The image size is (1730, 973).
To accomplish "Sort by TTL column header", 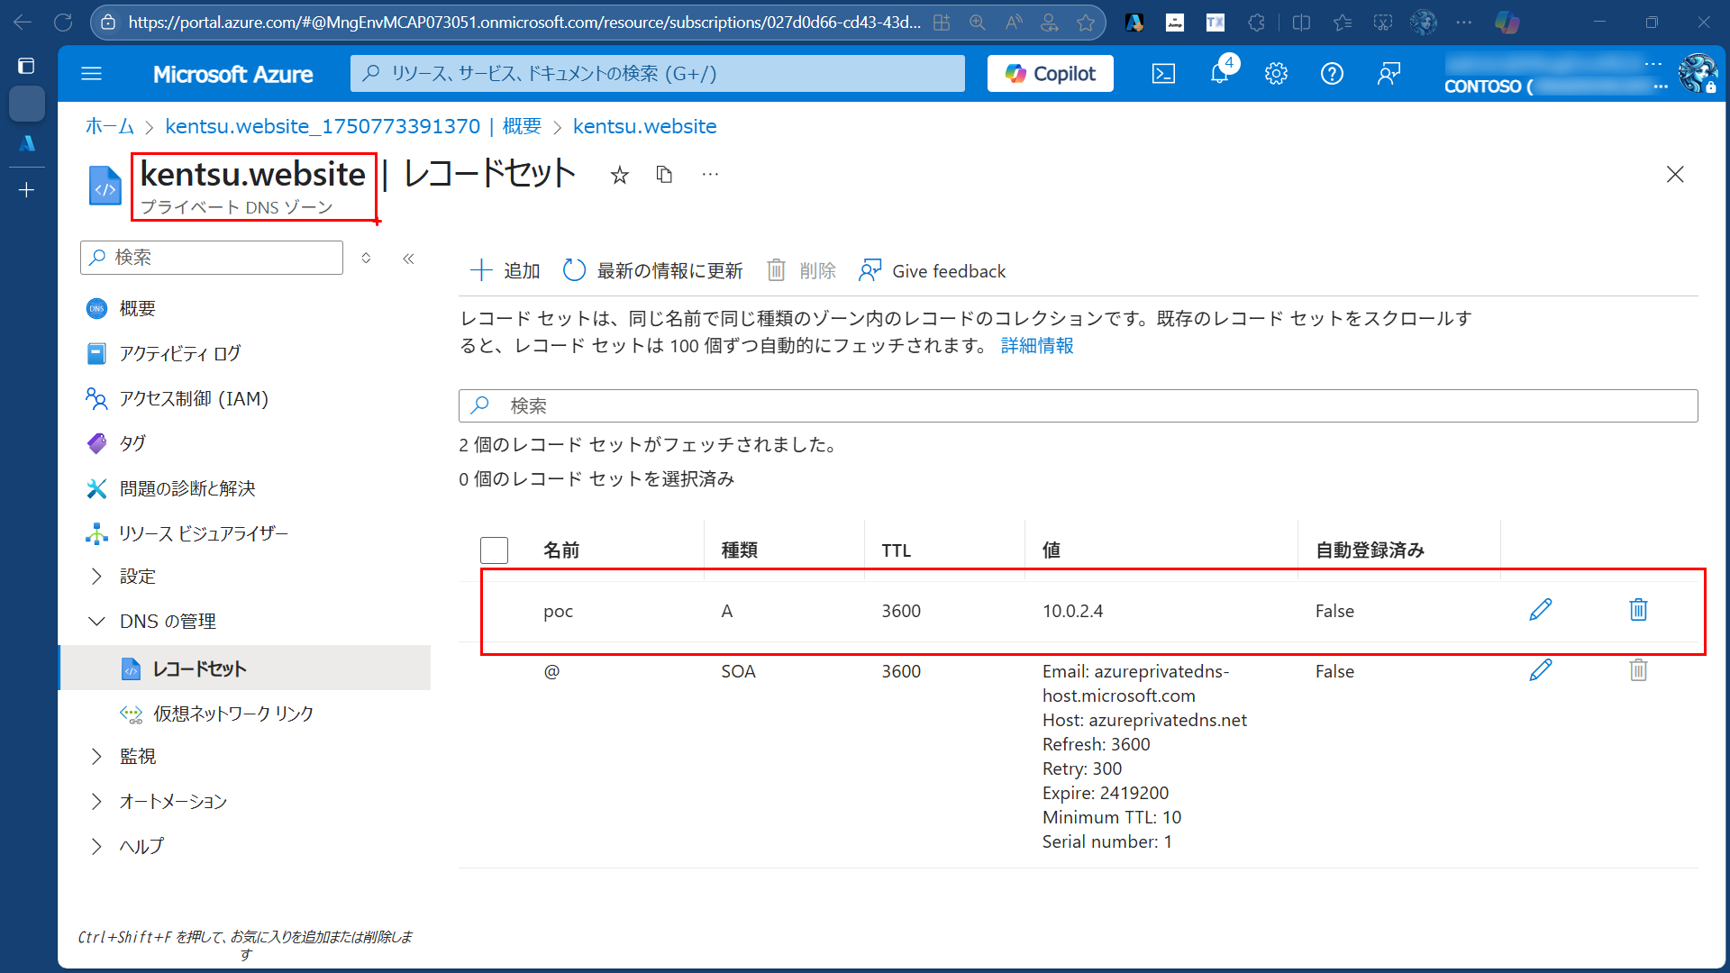I will 896,550.
